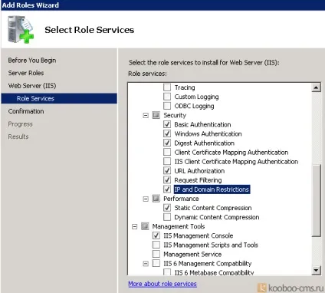The image size is (325, 293).
Task: Click the scroll down arrow
Action: point(317,270)
